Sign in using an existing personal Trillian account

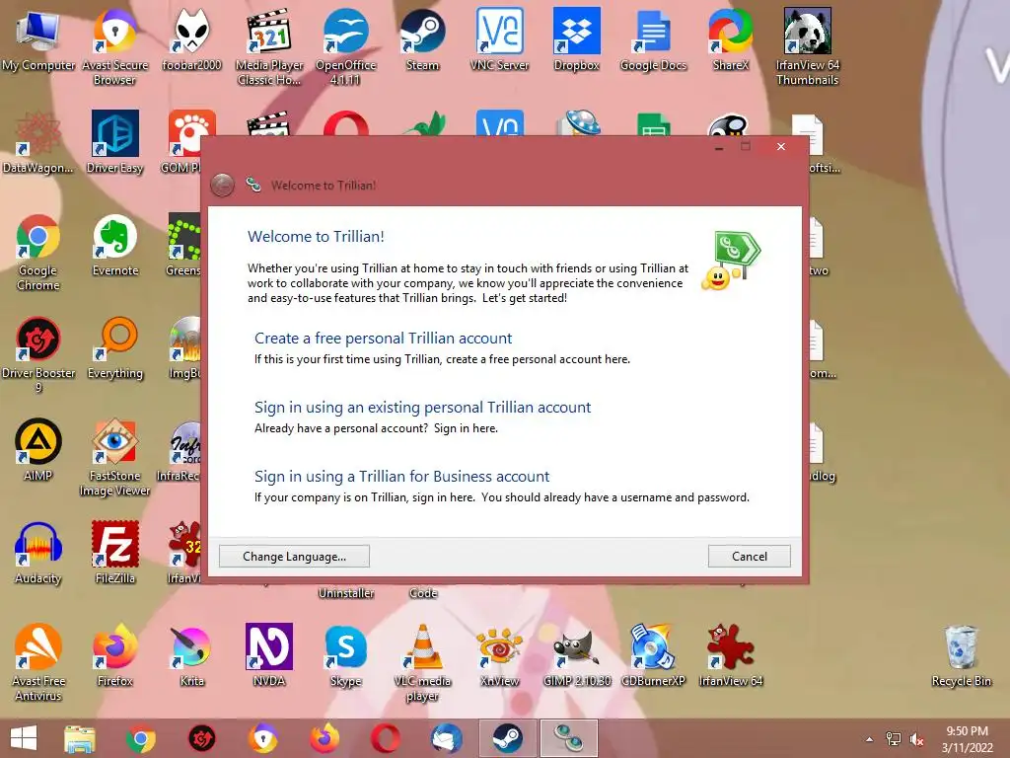(x=422, y=408)
